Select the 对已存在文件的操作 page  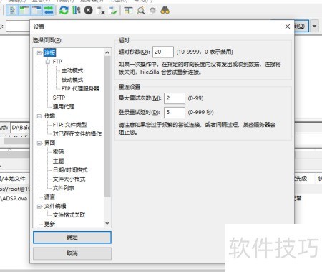point(77,134)
